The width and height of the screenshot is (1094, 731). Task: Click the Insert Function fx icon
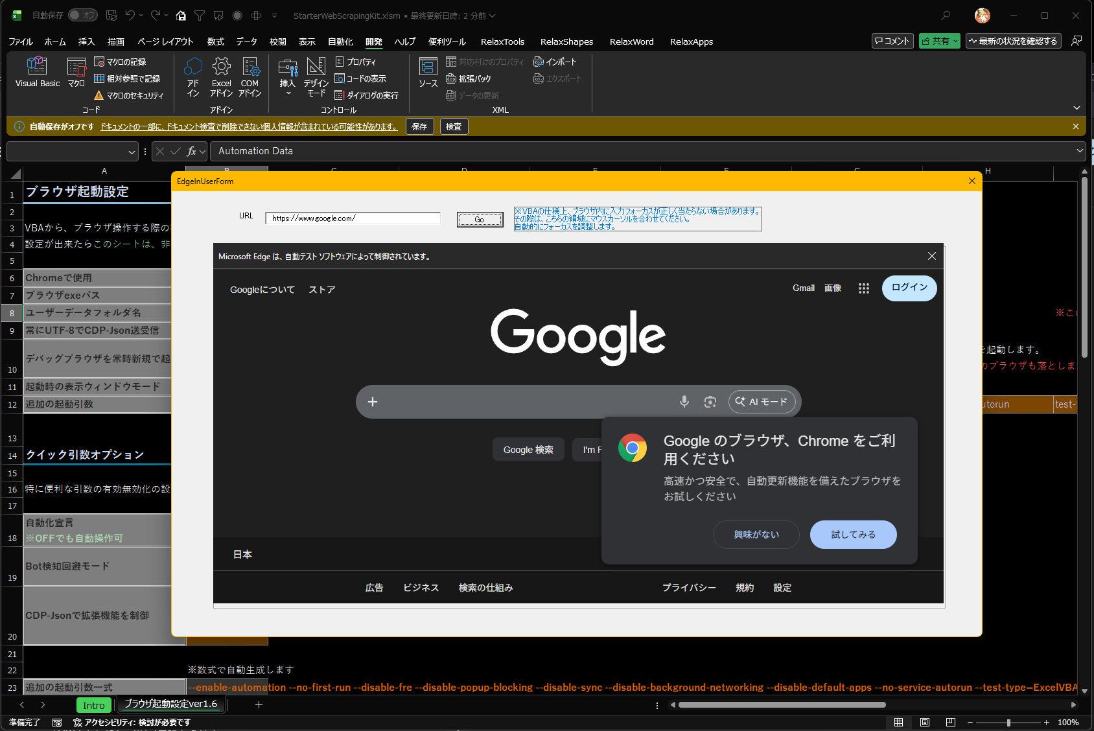[191, 151]
